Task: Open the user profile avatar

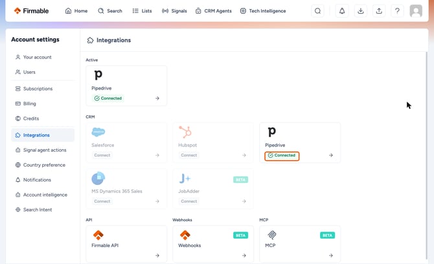Action: coord(416,11)
